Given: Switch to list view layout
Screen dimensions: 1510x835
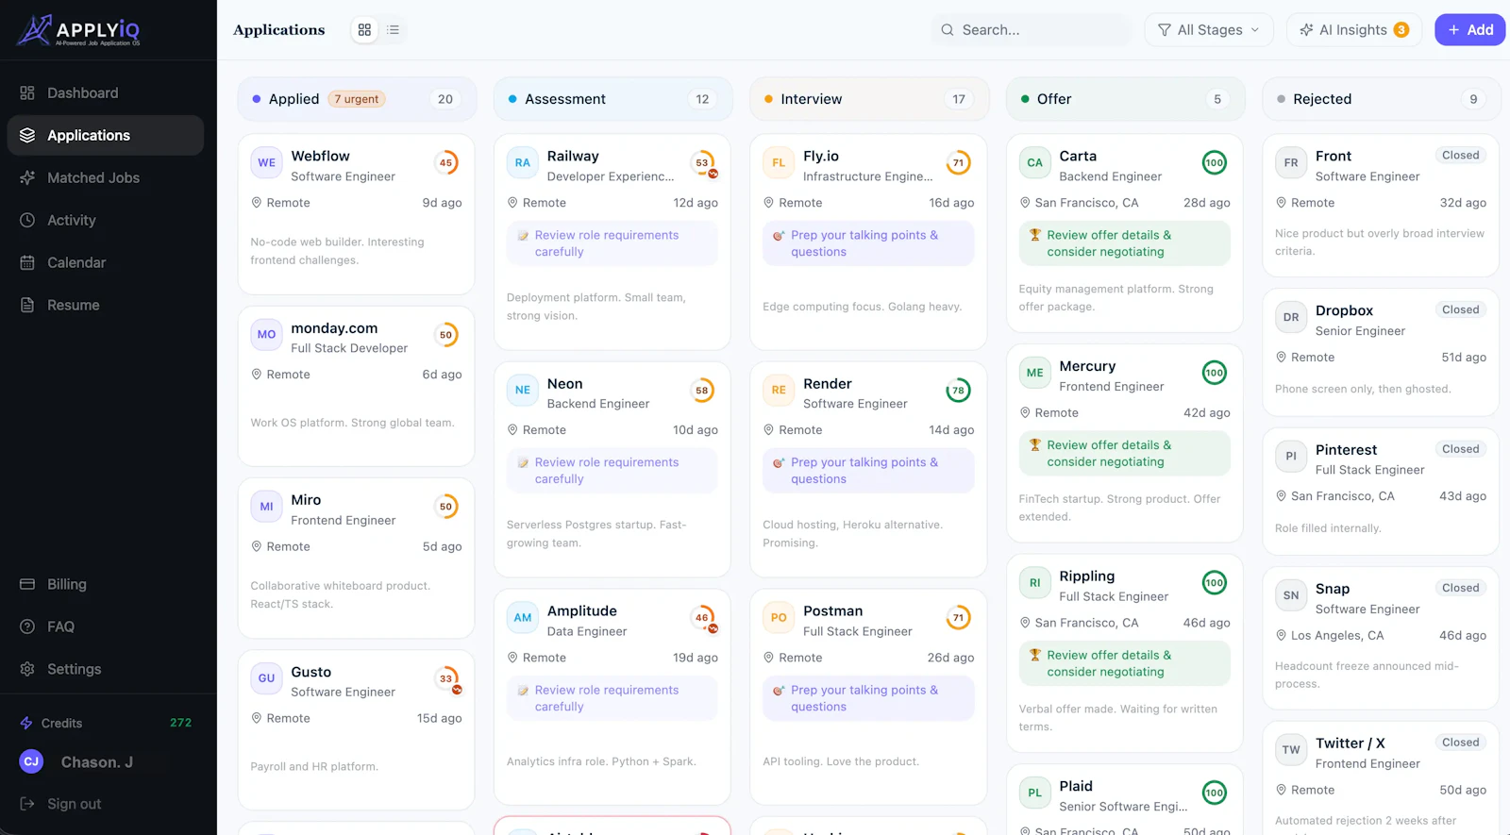Looking at the screenshot, I should 394,30.
